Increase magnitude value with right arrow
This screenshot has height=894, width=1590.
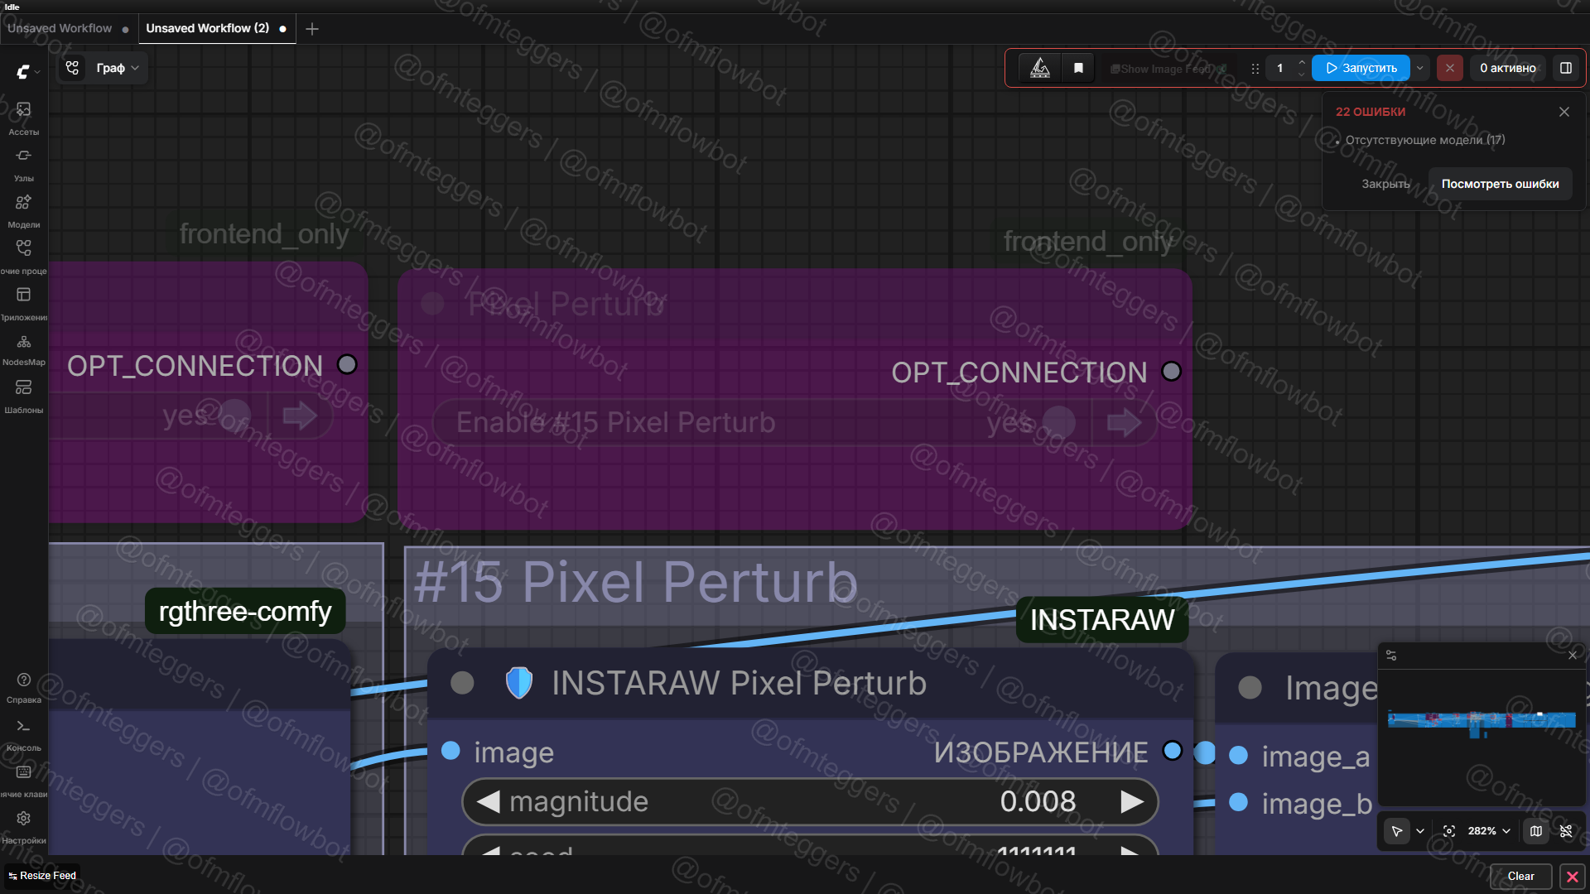[x=1132, y=801]
